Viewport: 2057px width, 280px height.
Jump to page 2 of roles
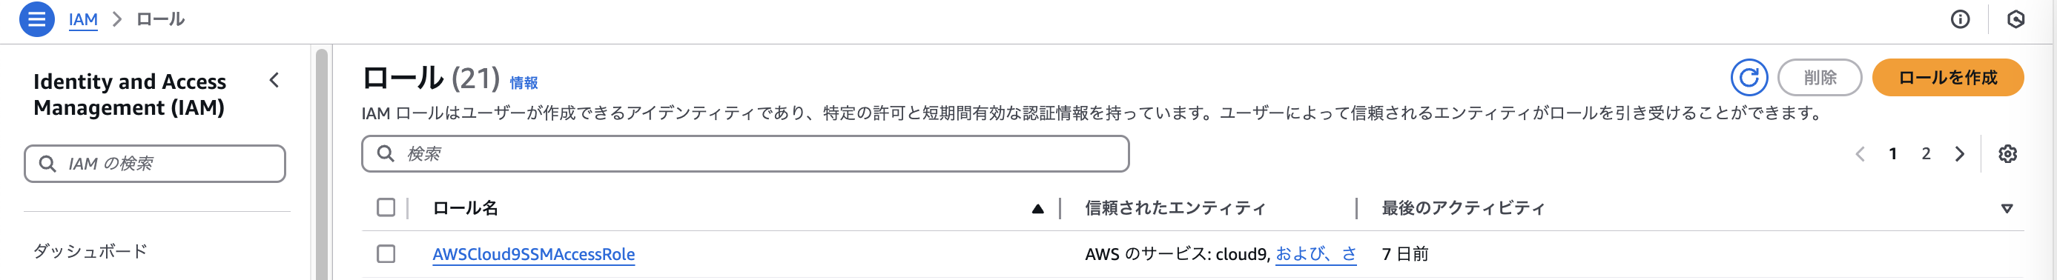[1925, 154]
